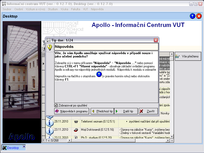Screen dimensions: 204x153
Task: Switch to the Desktop tab at bottom
Action: (13, 148)
